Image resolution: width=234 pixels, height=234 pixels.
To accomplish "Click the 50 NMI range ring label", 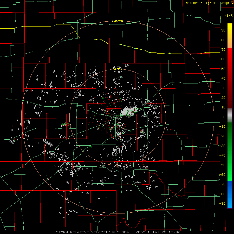I will [118, 69].
